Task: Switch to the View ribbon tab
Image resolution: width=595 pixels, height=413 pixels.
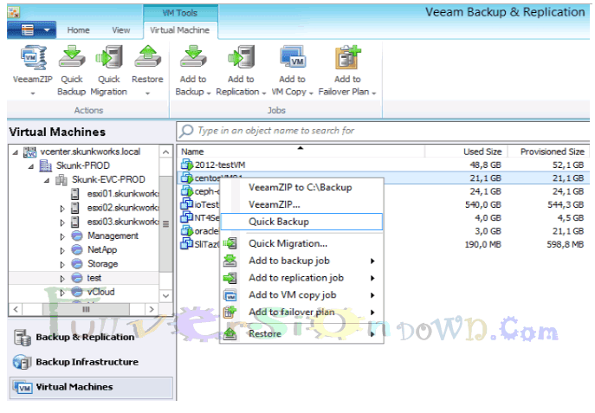Action: click(x=121, y=30)
